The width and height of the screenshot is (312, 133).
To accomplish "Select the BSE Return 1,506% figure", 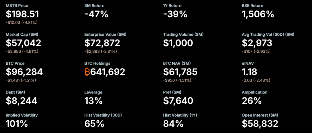I will point(258,14).
